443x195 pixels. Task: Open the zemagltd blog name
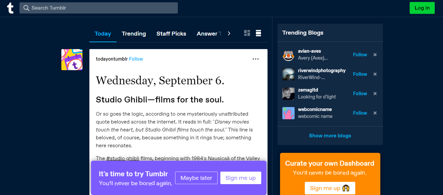tap(308, 90)
